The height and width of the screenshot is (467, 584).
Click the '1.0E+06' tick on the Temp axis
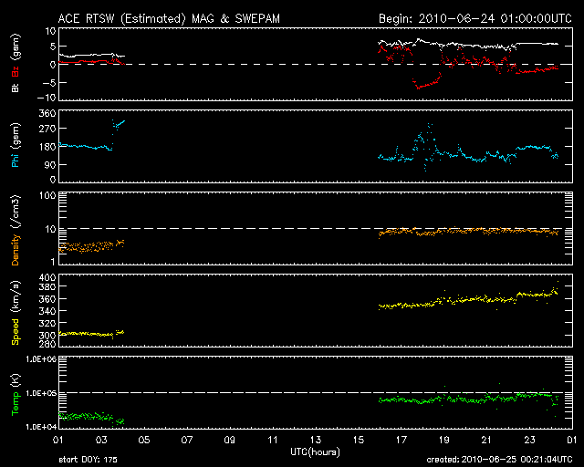41,359
